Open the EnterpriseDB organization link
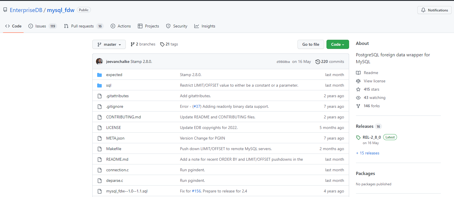The height and width of the screenshot is (197, 454). pos(26,10)
